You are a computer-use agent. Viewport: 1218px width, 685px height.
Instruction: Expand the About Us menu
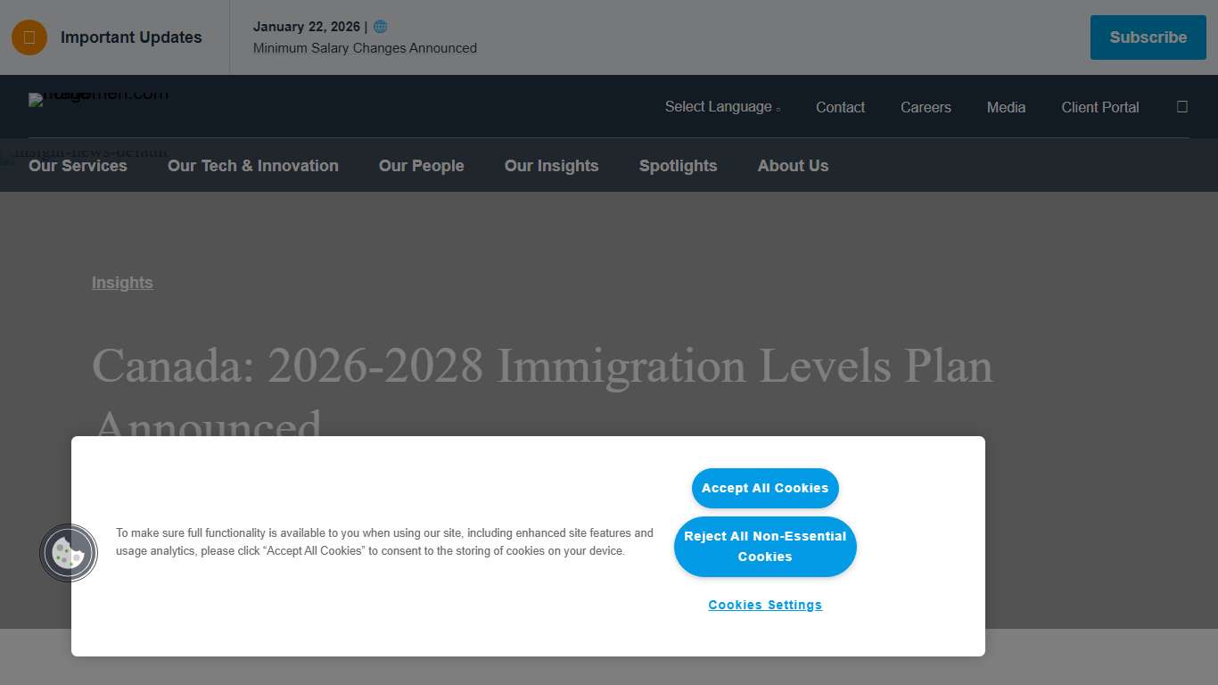[793, 166]
